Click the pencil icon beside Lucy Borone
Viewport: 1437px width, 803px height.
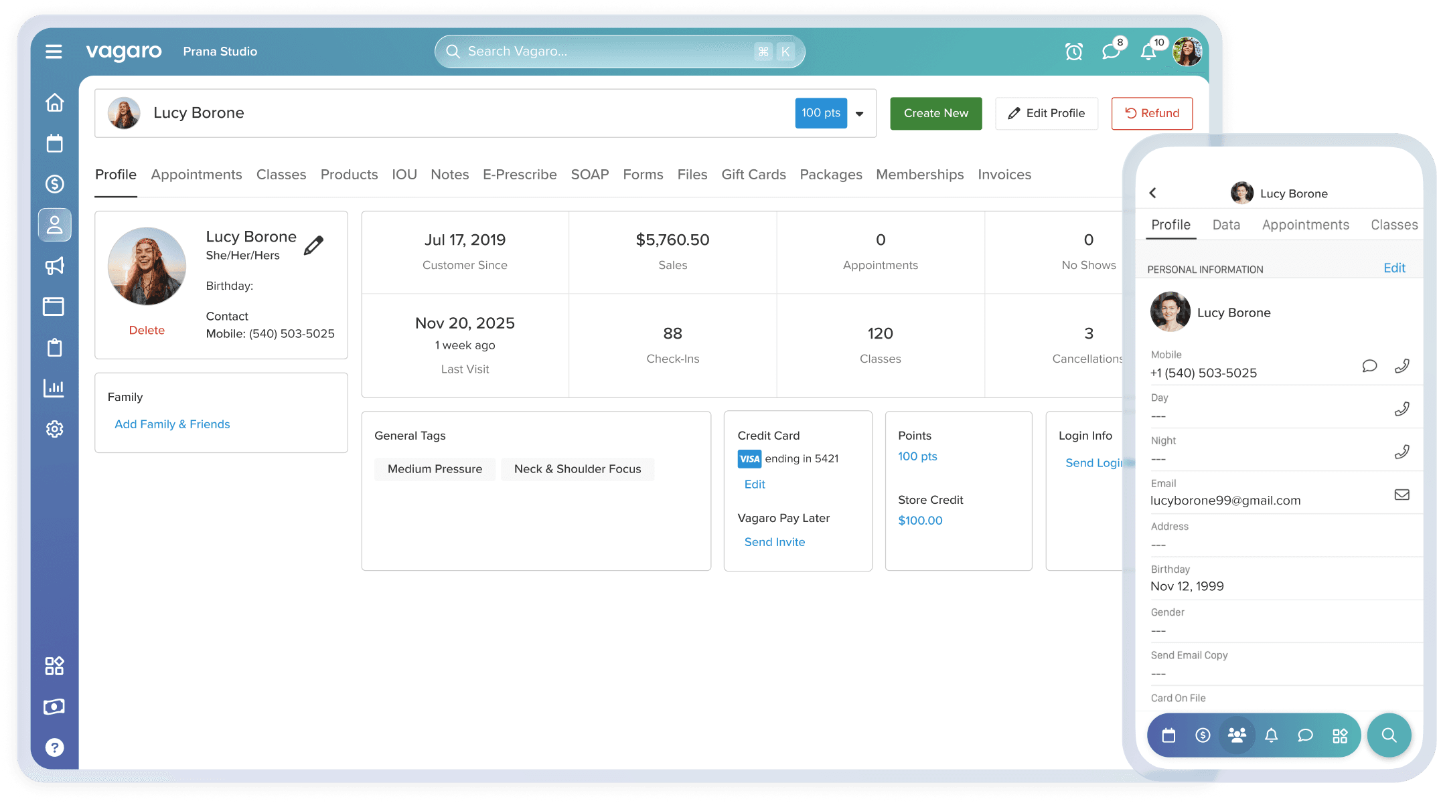coord(313,246)
